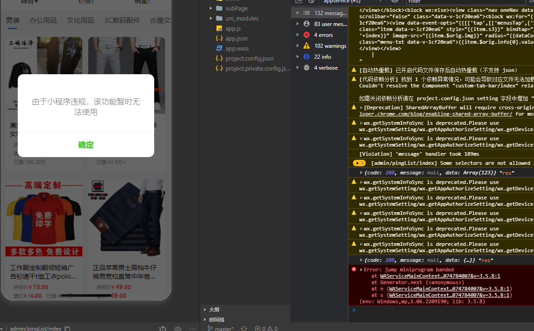Viewport: 534px width, 331px height.
Task: Expand the 132 messages group
Action: [x=297, y=13]
